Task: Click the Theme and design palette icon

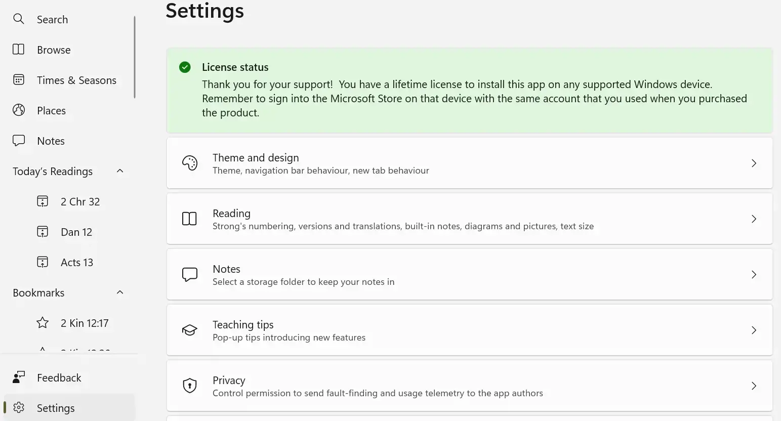Action: pyautogui.click(x=189, y=162)
